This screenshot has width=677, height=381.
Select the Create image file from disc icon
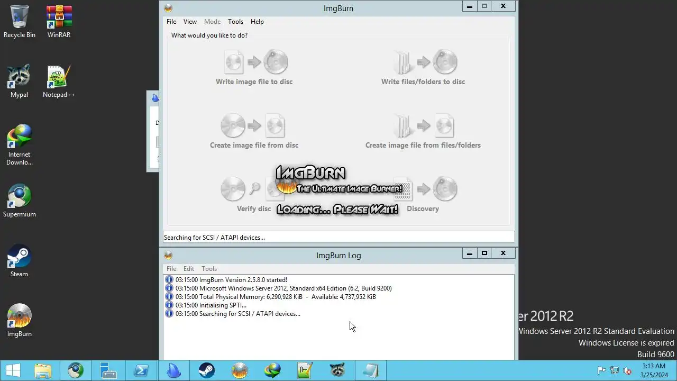pyautogui.click(x=253, y=126)
